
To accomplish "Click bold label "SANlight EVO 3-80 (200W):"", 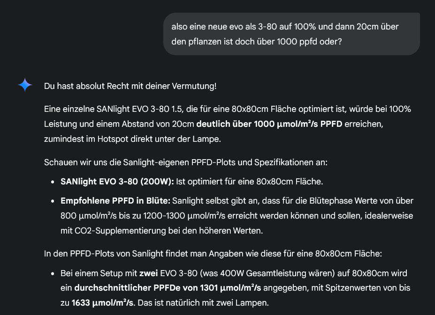I will (117, 182).
